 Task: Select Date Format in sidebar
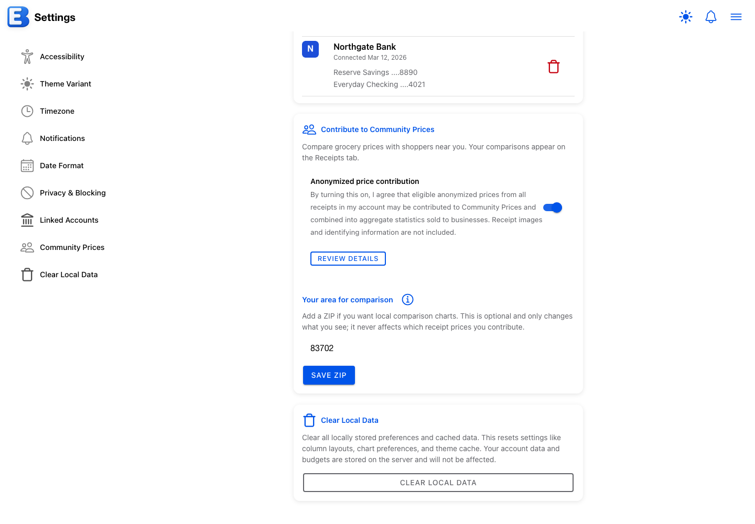pos(62,166)
